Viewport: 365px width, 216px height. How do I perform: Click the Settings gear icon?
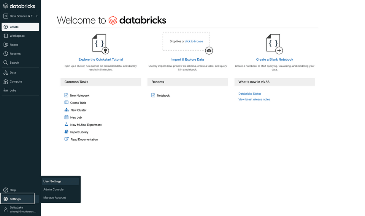(x=6, y=199)
